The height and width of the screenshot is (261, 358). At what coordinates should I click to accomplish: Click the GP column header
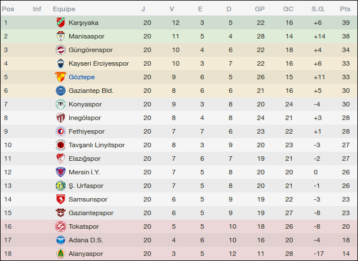pos(260,9)
